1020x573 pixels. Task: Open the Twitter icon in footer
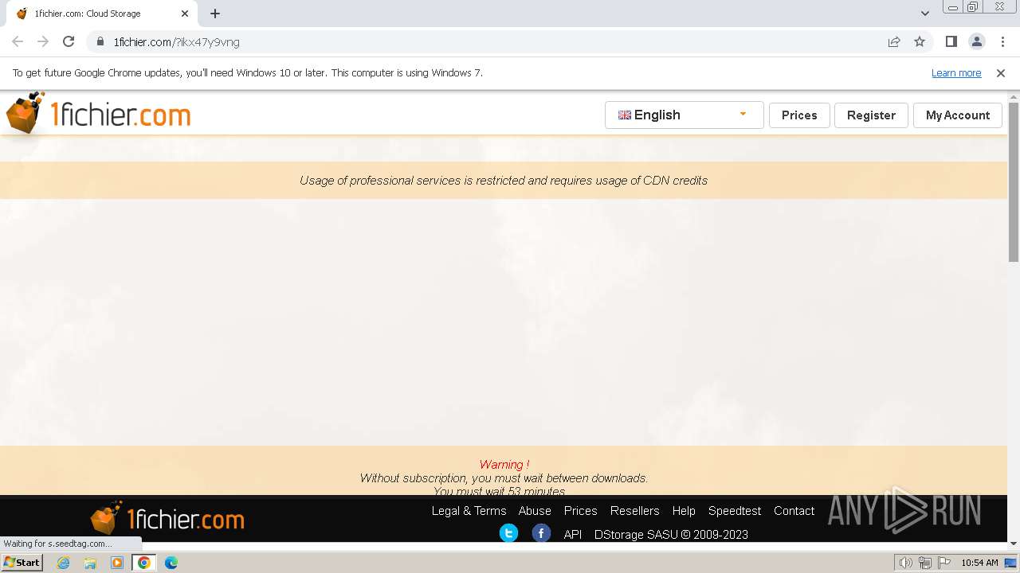pos(508,533)
